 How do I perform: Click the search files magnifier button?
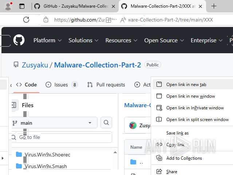tap(106, 122)
